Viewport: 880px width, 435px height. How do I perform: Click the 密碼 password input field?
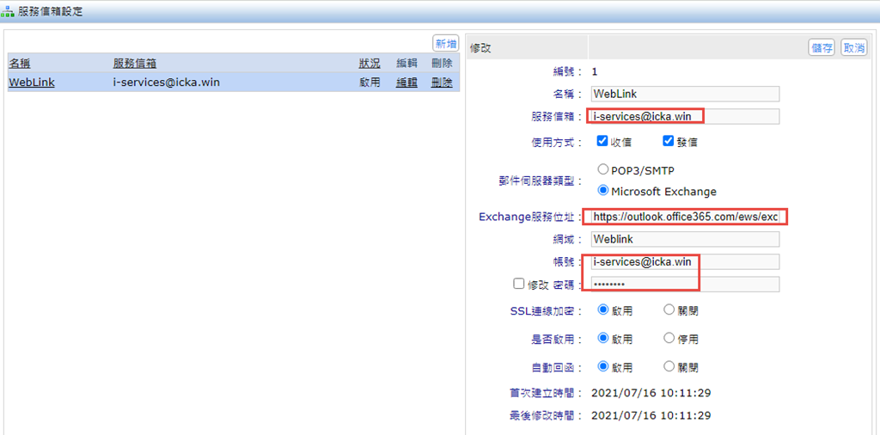[685, 284]
